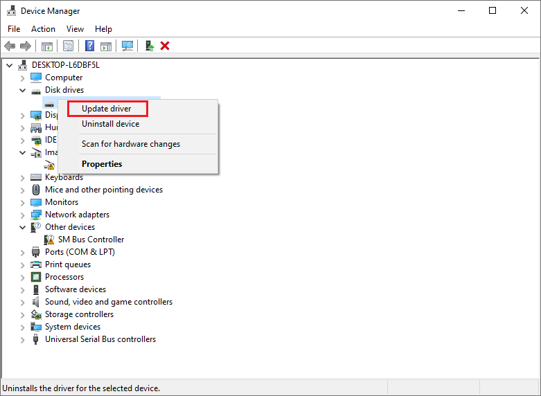The height and width of the screenshot is (396, 541).
Task: Select the Software devices row
Action: tap(76, 289)
